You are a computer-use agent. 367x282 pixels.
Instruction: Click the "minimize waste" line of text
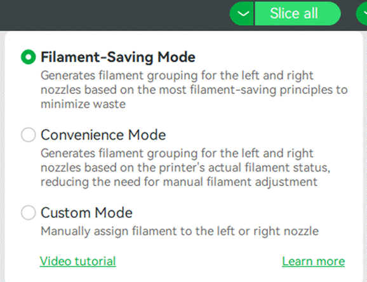83,104
